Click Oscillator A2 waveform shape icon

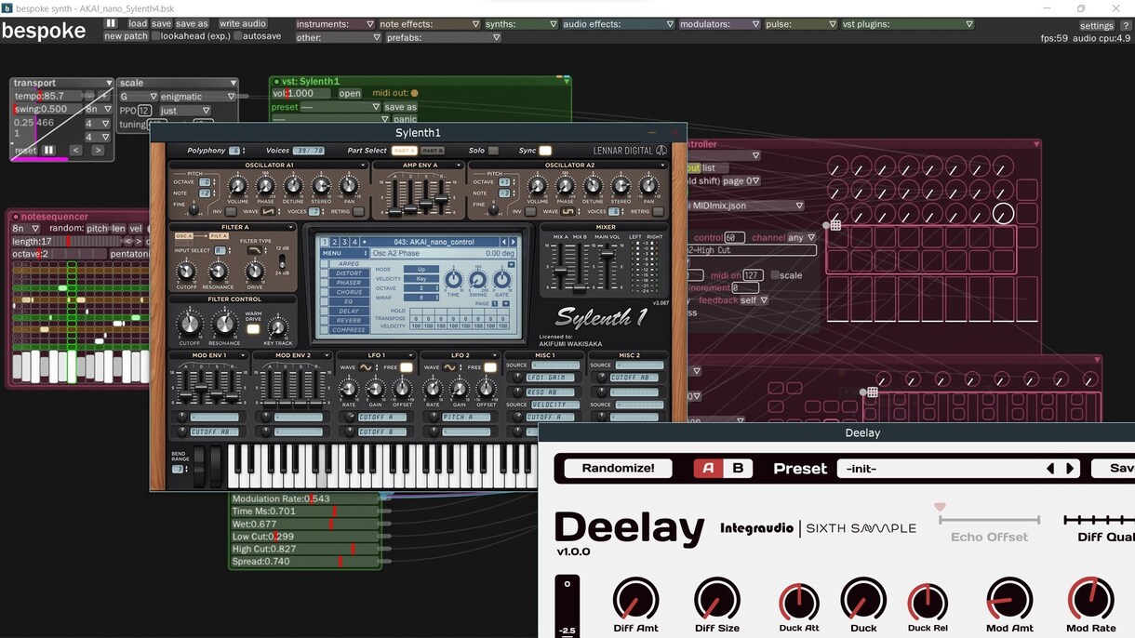pyautogui.click(x=568, y=212)
